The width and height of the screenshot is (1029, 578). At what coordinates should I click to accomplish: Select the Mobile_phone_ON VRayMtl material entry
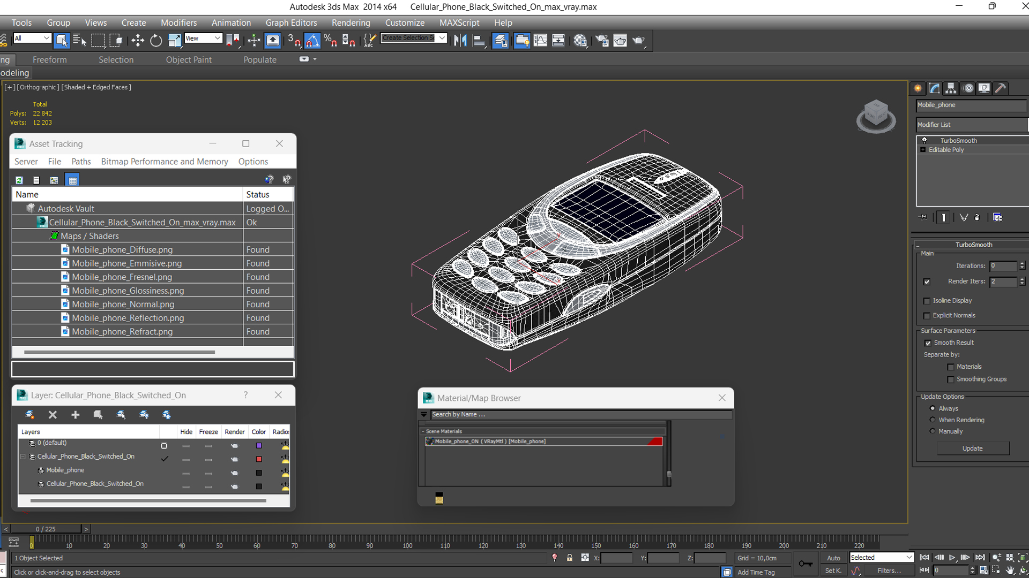point(544,442)
